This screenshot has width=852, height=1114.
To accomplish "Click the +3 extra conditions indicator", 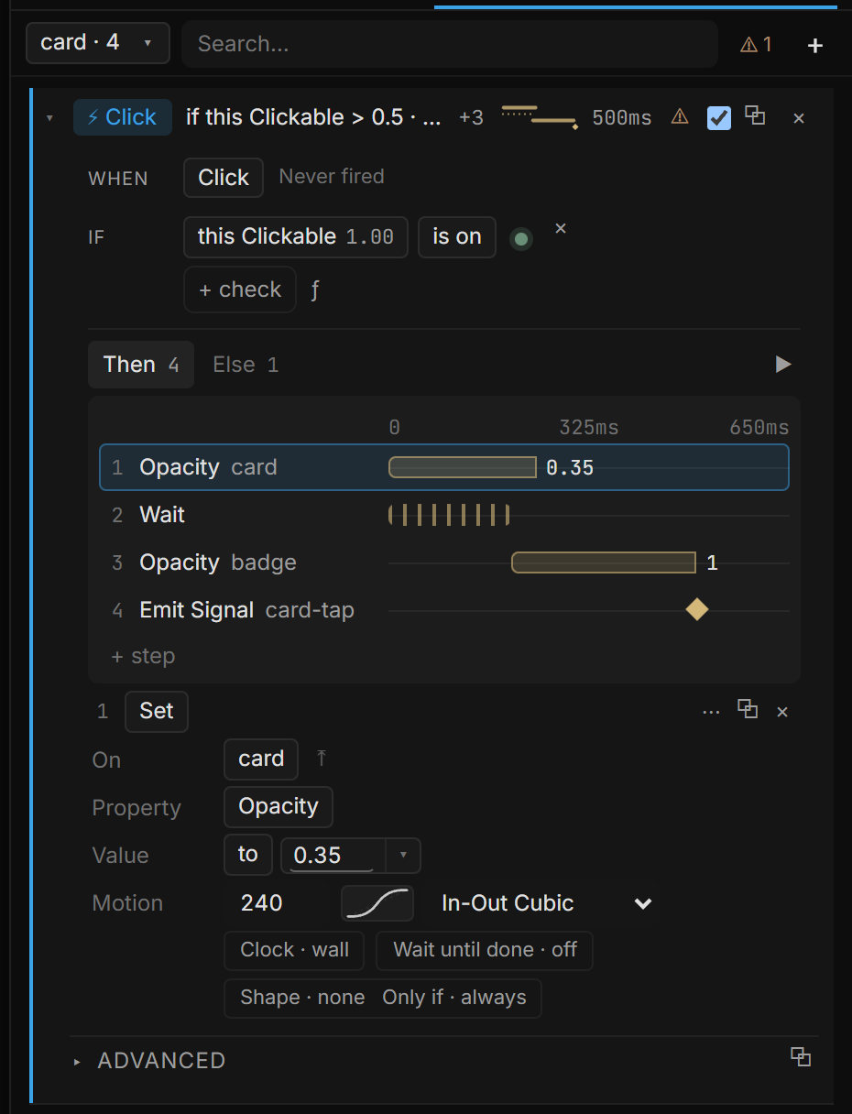I will click(x=471, y=118).
